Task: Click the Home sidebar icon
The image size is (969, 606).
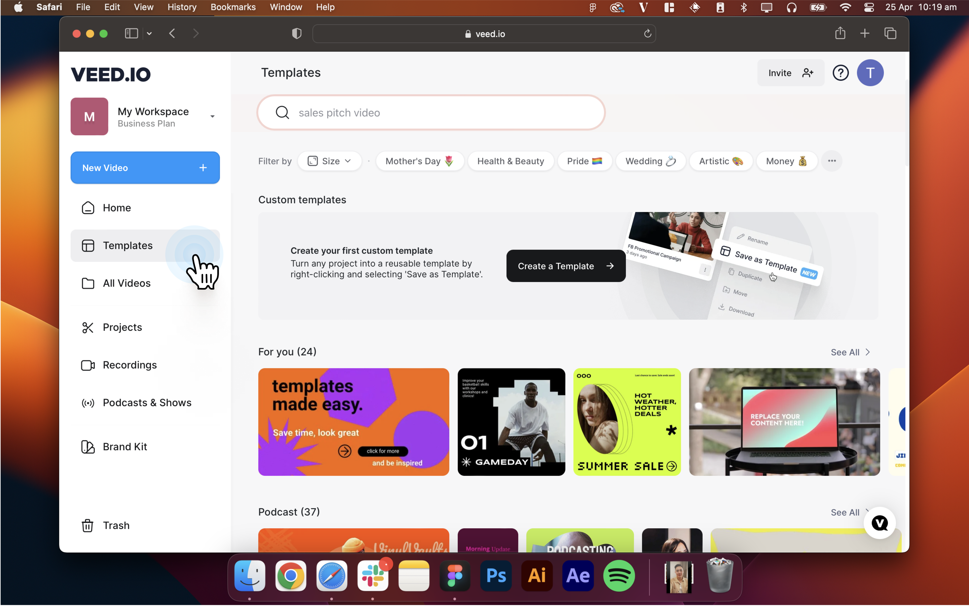Action: [88, 207]
